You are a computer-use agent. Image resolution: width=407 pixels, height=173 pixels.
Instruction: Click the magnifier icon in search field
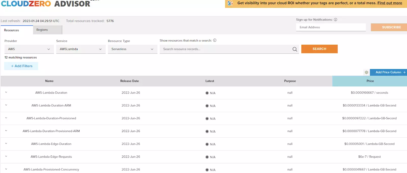[x=295, y=49]
